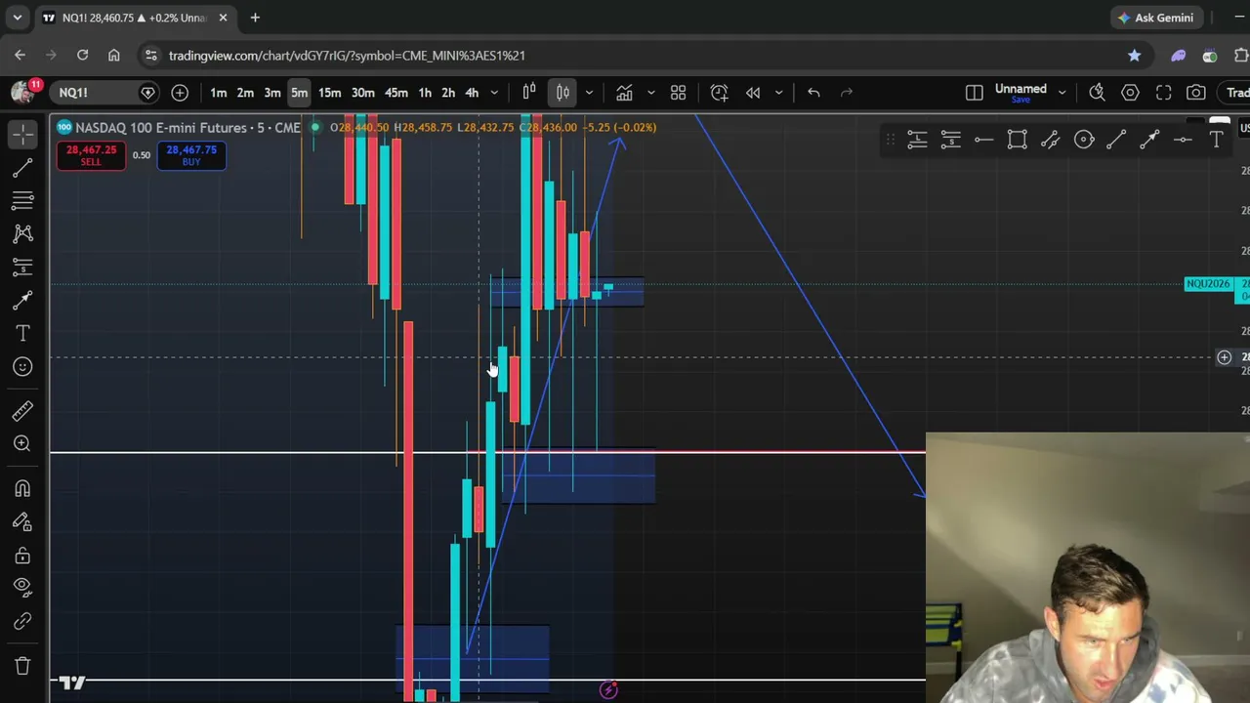Pick the horizontal ray tool in favorites bar
1250x703 pixels.
coord(983,140)
